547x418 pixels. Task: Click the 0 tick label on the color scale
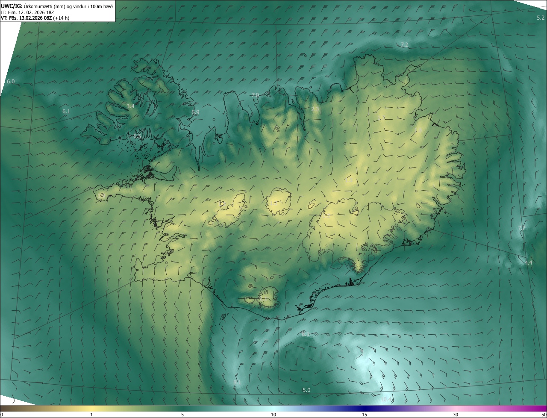[x=2, y=415]
